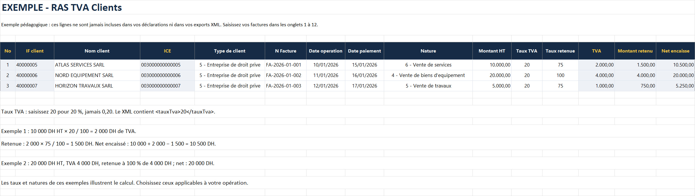Click the 'Montant retenu' column header
695x196 pixels.
[635, 51]
